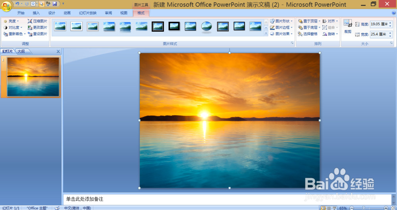Screen dimensions: 397x210
Task: Open the Office button menu
Action: [x=6, y=6]
